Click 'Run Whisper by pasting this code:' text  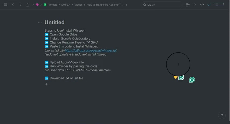(x=74, y=66)
